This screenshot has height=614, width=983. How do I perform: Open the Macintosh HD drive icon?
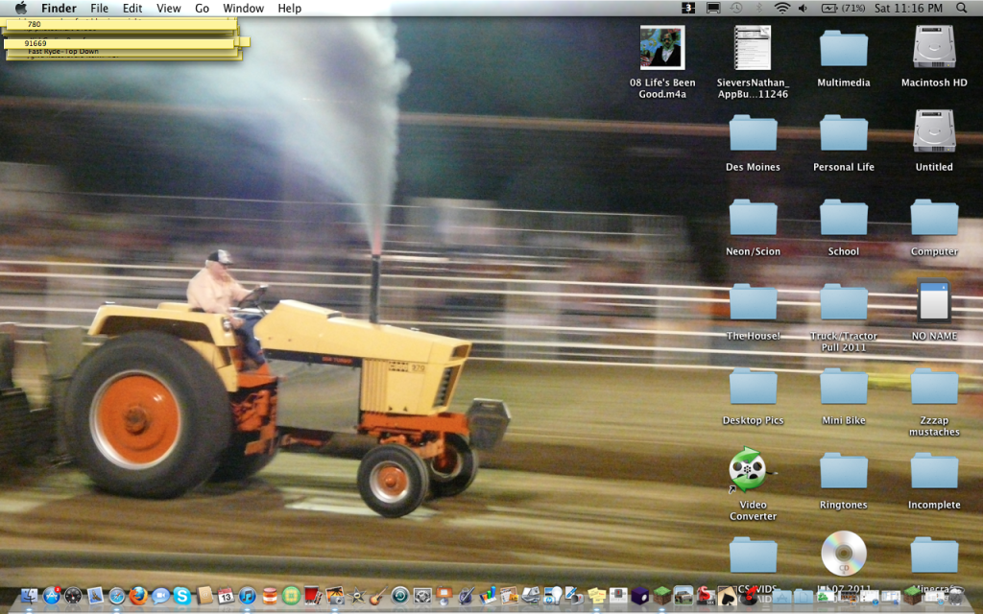933,48
